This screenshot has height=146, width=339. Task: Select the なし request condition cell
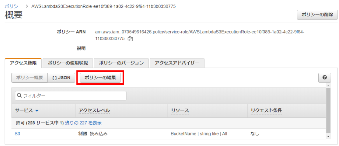(x=255, y=134)
